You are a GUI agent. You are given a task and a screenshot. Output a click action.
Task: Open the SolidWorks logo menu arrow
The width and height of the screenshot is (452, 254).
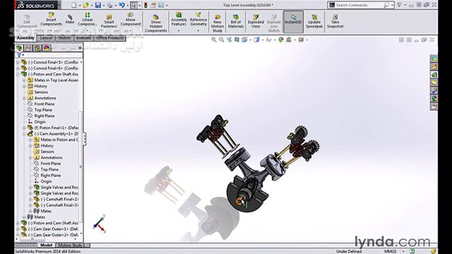tap(59, 5)
